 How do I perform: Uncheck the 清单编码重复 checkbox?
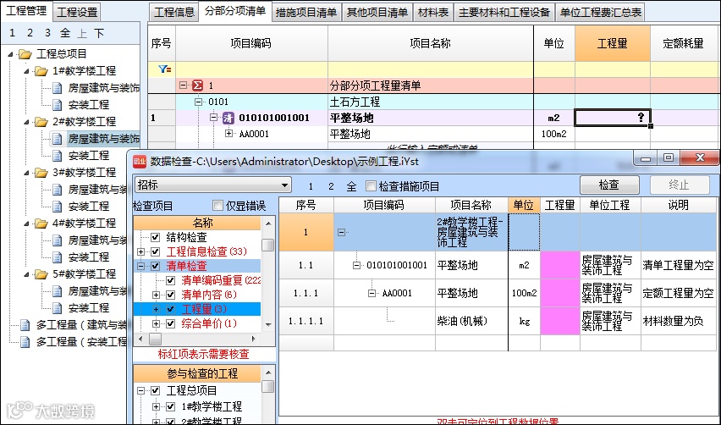(171, 280)
